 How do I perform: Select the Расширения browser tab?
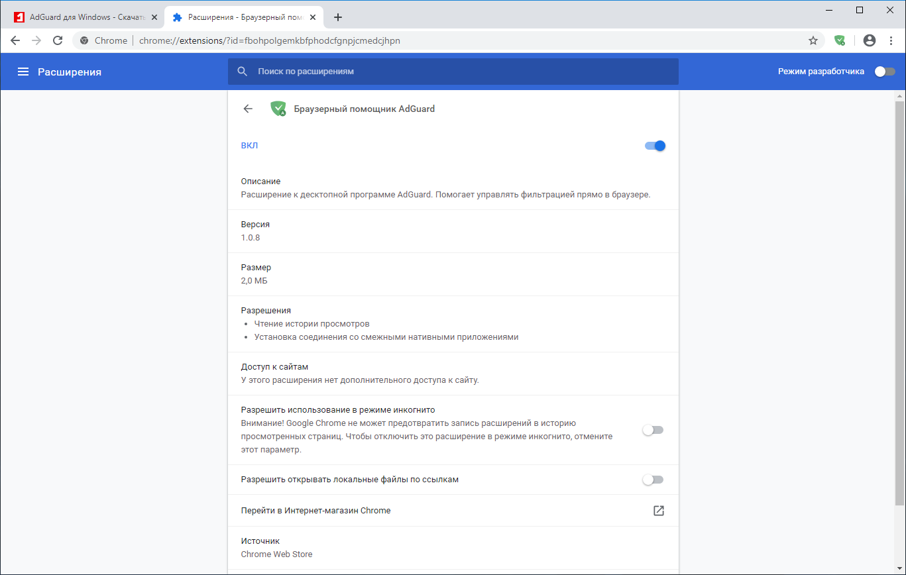click(x=245, y=17)
